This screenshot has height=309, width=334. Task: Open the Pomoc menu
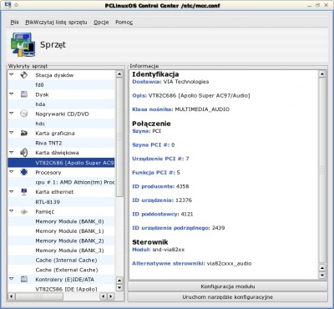(124, 23)
